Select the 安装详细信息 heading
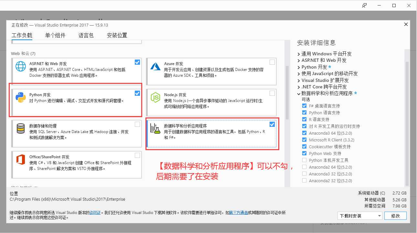Screen dimensions: 417x233 pyautogui.click(x=316, y=42)
